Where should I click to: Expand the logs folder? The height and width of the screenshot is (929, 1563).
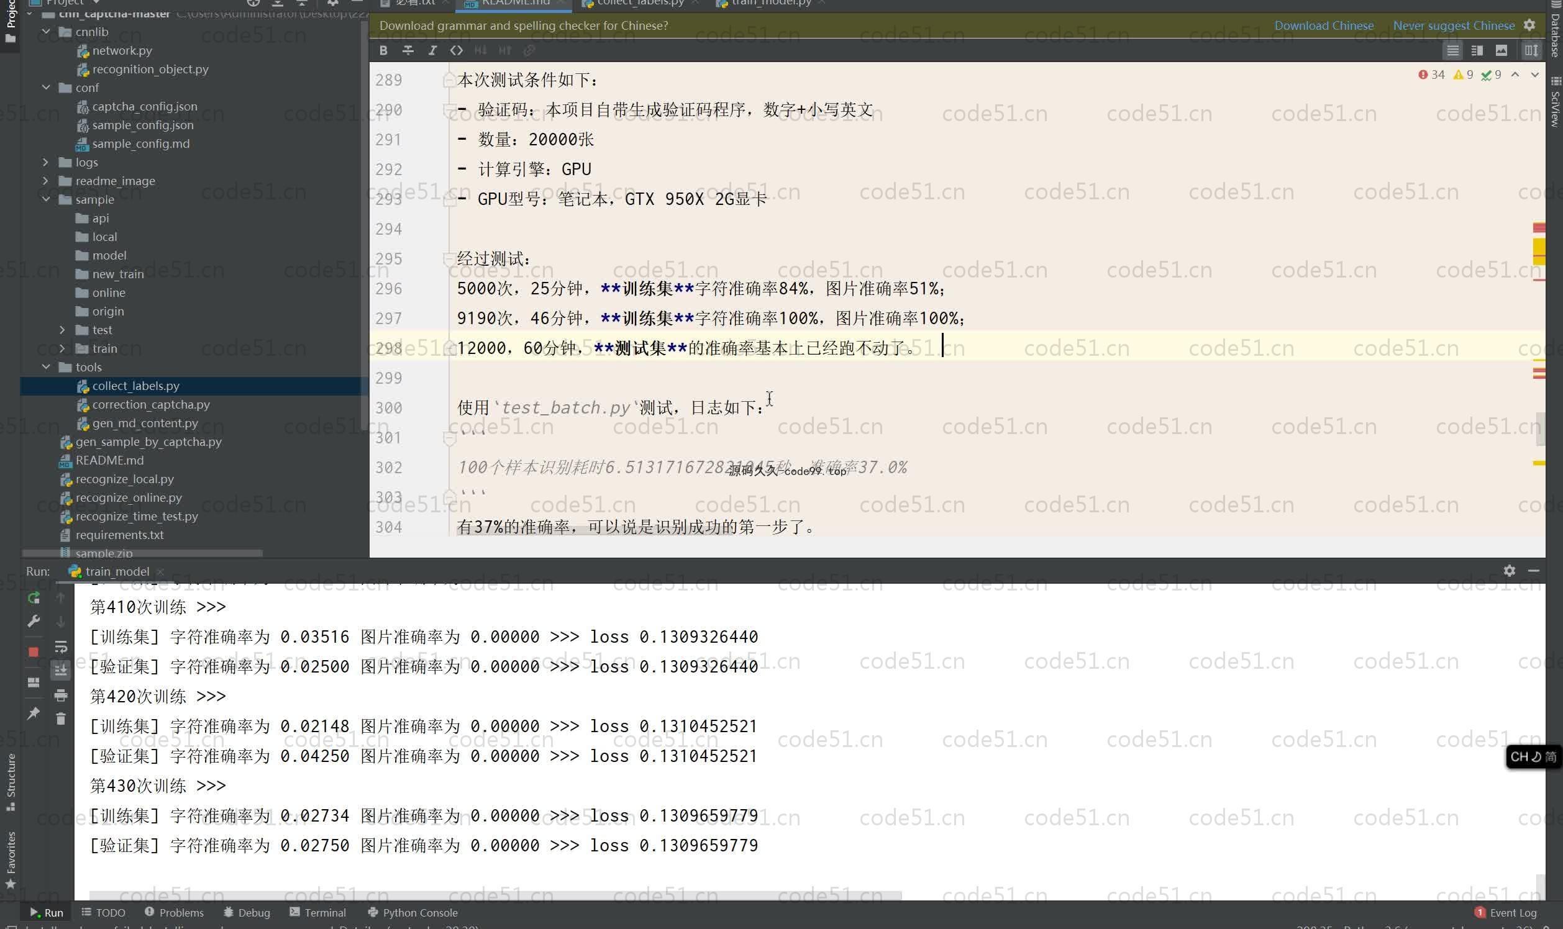coord(46,161)
